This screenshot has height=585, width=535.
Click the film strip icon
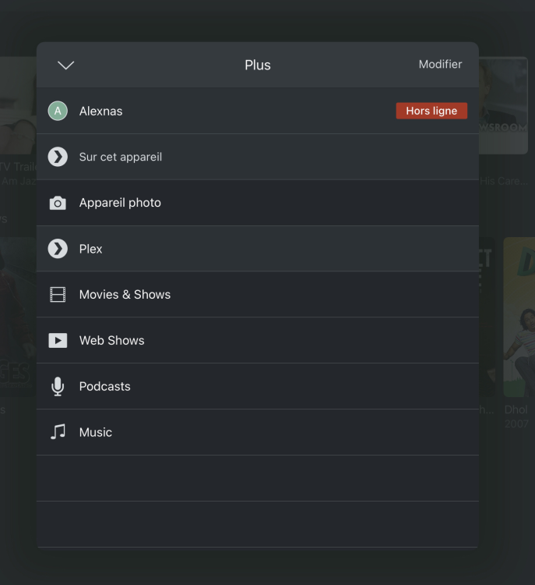point(58,295)
